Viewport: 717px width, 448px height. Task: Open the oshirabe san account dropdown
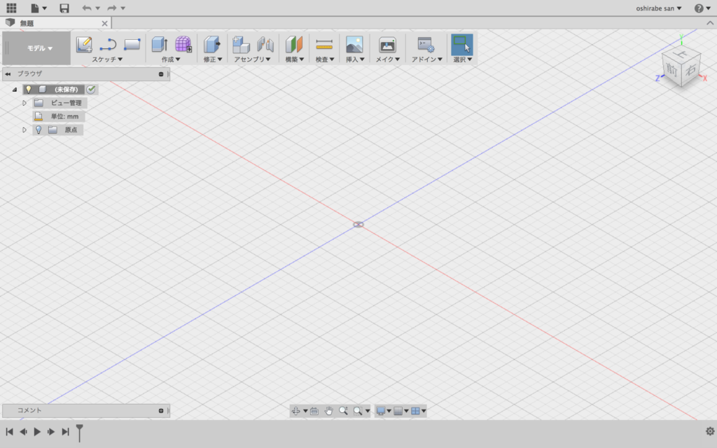pos(658,8)
